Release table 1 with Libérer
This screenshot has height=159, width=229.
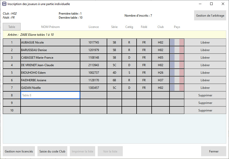tap(205, 43)
